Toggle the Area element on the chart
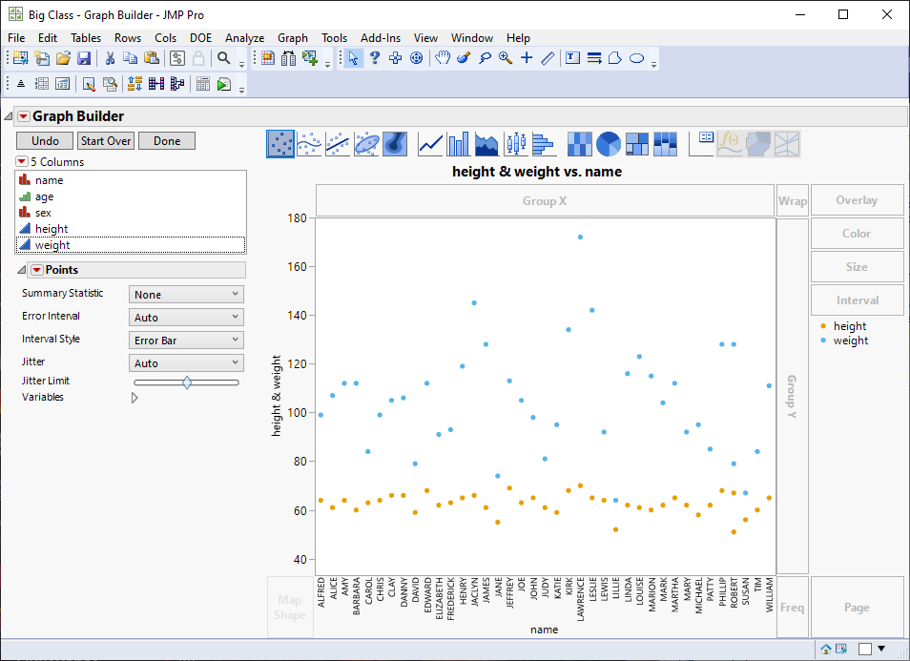The height and width of the screenshot is (661, 910). tap(486, 143)
